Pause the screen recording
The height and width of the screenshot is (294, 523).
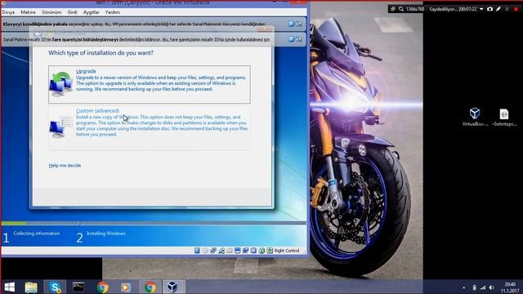click(507, 9)
